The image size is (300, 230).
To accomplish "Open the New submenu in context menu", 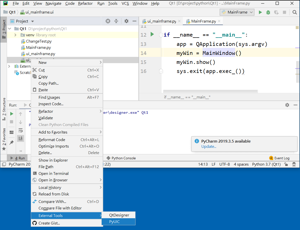I will click(x=67, y=63).
